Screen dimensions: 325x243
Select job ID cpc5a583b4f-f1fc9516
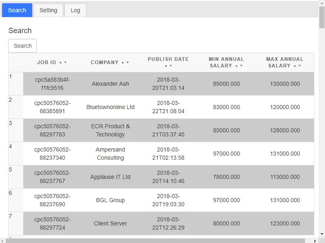tap(52, 84)
